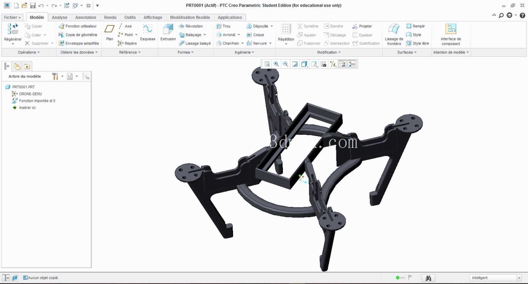
Task: Open Interface de composant tool
Action: coord(451,34)
